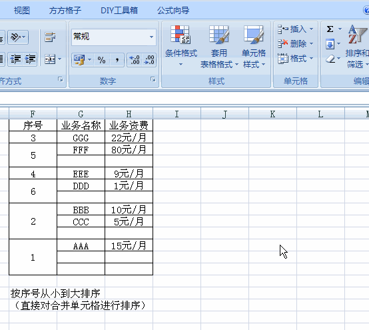This screenshot has height=330, width=369.
Task: Click the AutoSum sigma icon
Action: 330,29
